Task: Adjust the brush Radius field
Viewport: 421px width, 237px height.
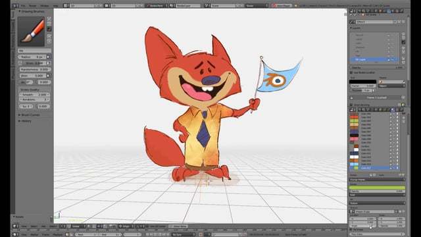Action: tap(32, 57)
